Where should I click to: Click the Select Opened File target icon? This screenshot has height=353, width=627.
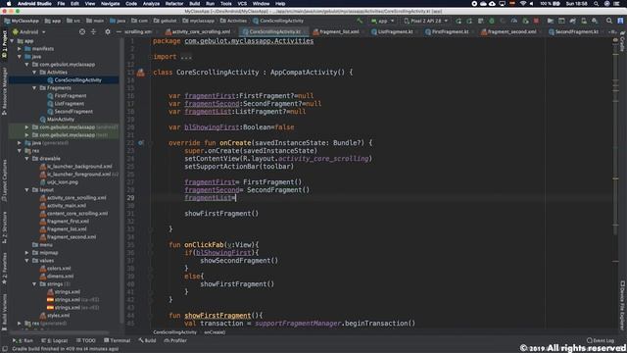82,31
